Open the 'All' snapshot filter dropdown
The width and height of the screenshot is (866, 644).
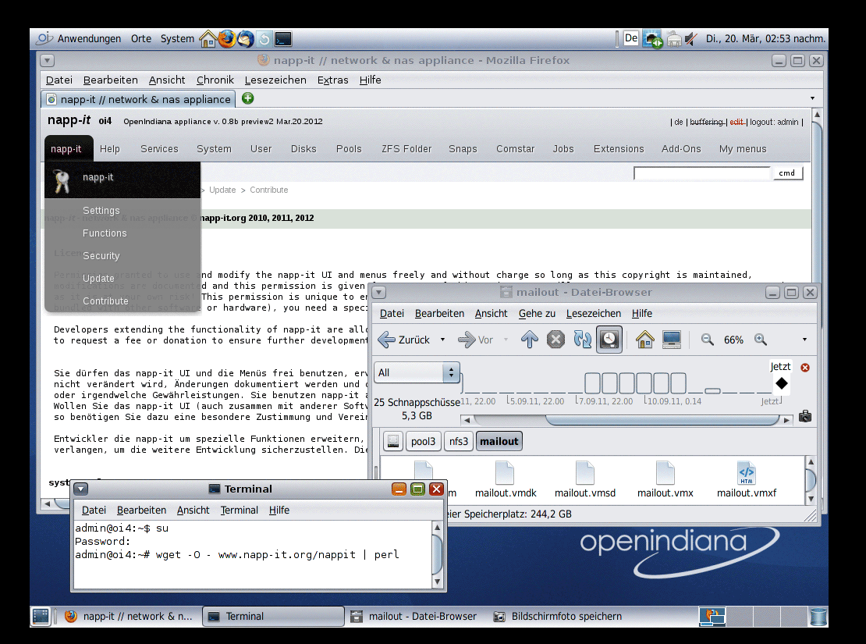(417, 373)
